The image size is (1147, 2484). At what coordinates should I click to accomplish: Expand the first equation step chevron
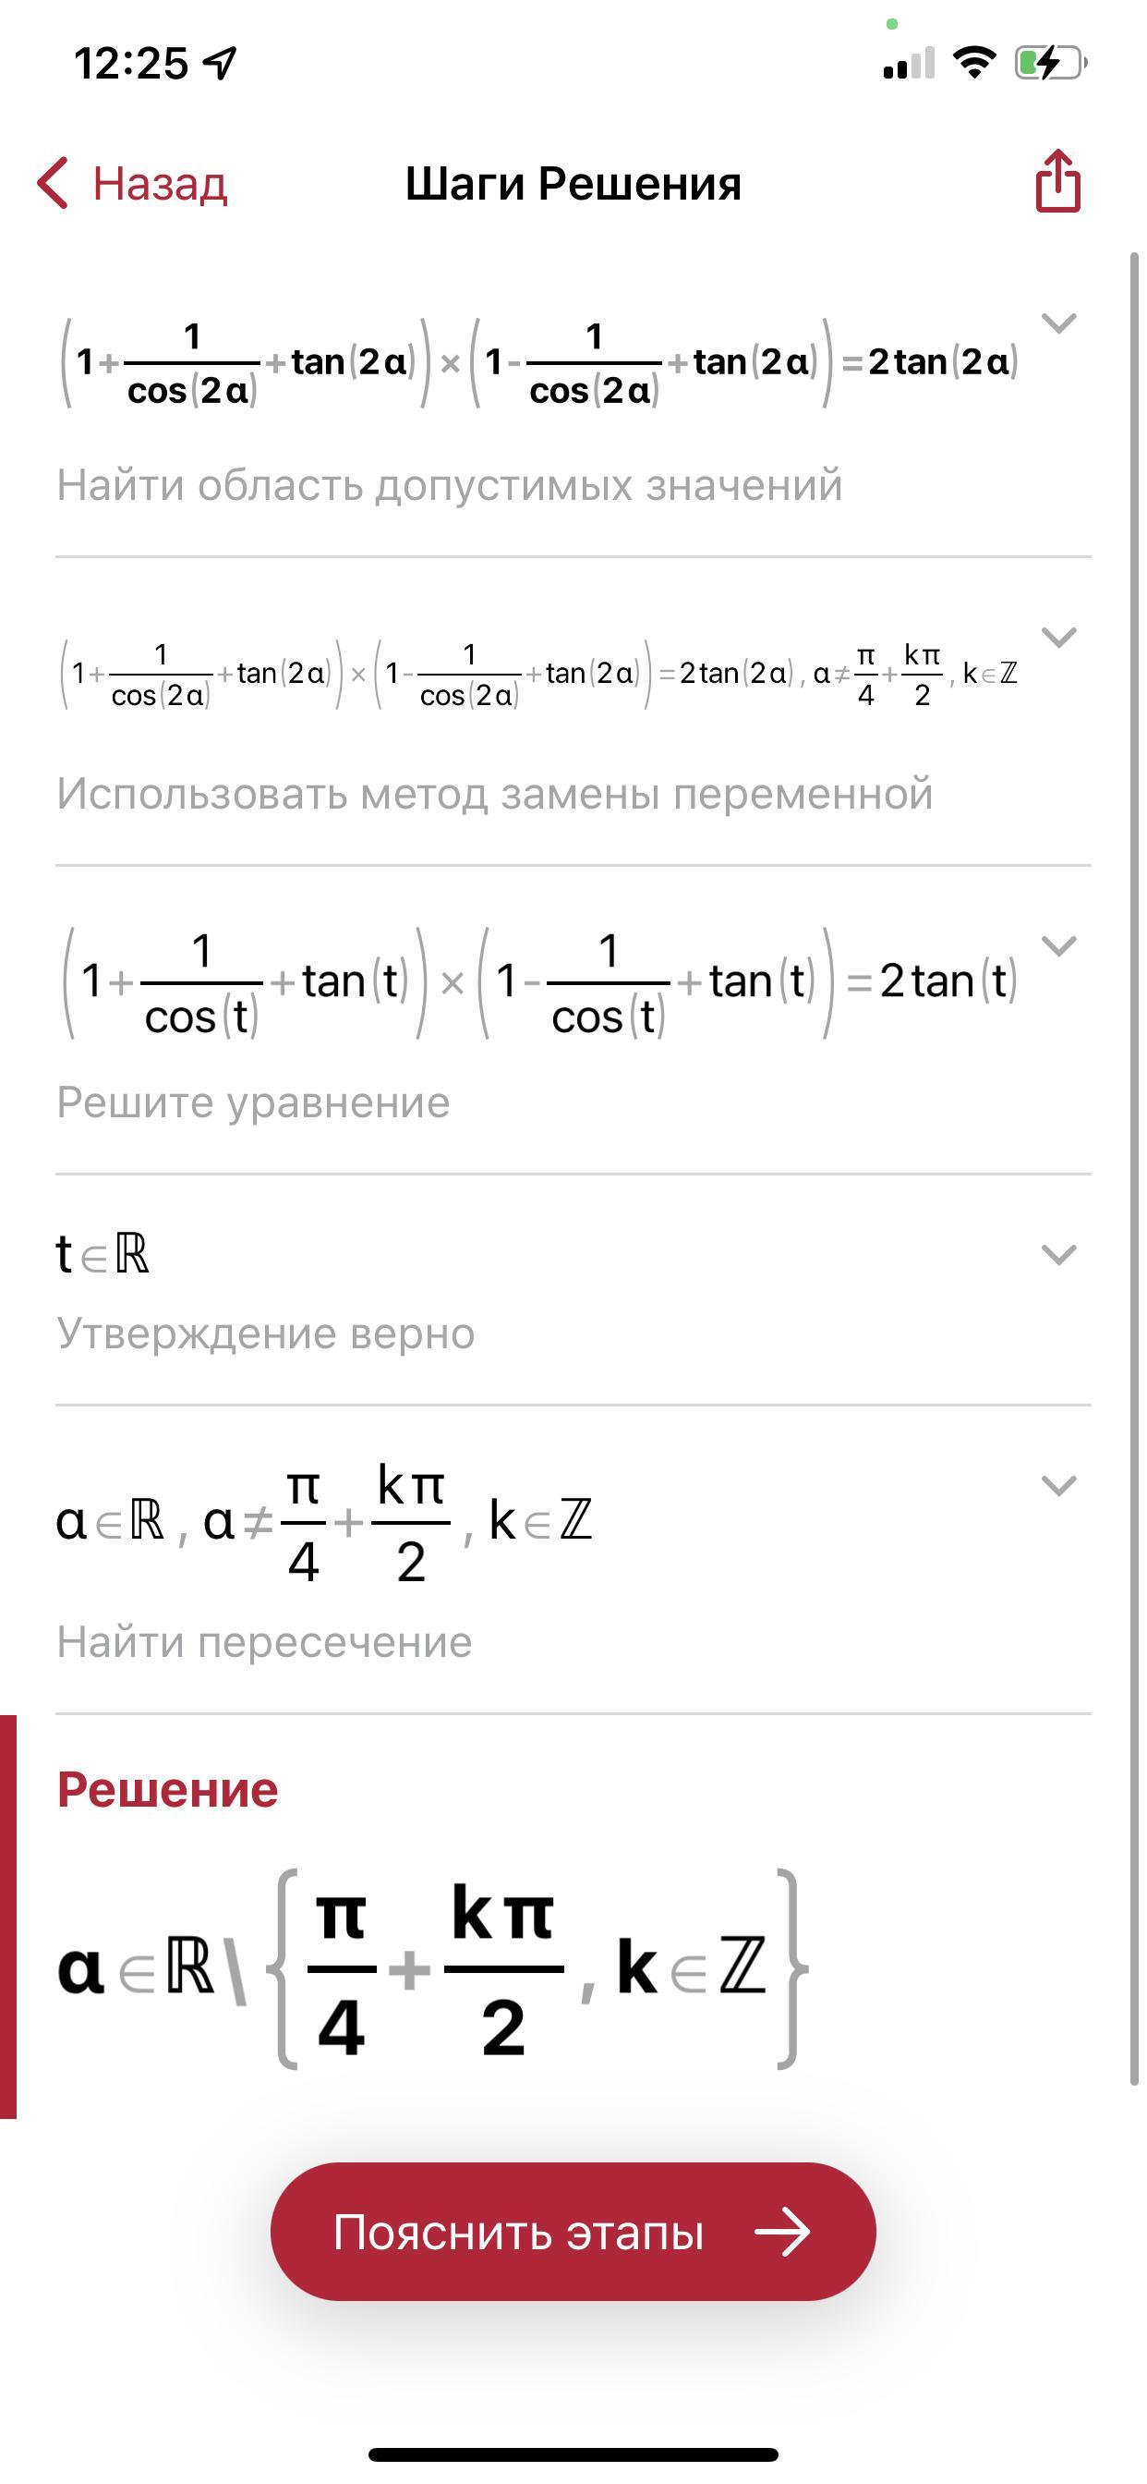tap(1058, 323)
